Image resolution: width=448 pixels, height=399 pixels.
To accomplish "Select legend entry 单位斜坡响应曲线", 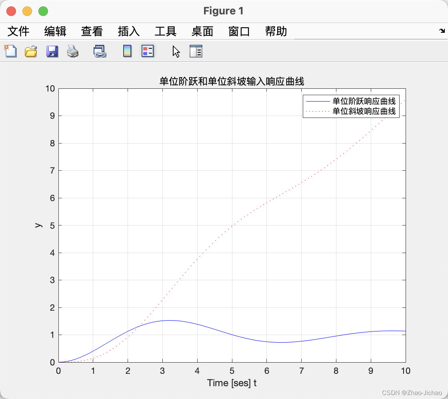I will coord(364,111).
